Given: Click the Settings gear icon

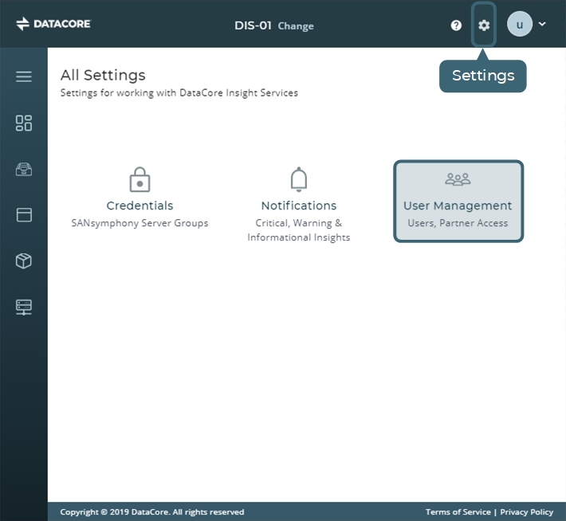Looking at the screenshot, I should [x=484, y=25].
